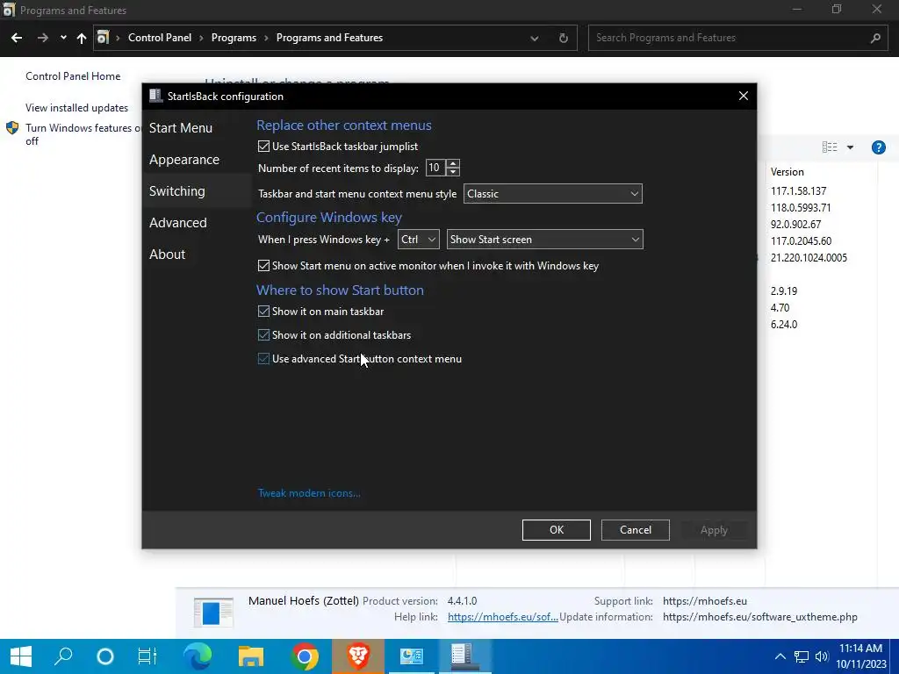Go back in Control Panel window
Screen dimensions: 899x674
point(17,38)
